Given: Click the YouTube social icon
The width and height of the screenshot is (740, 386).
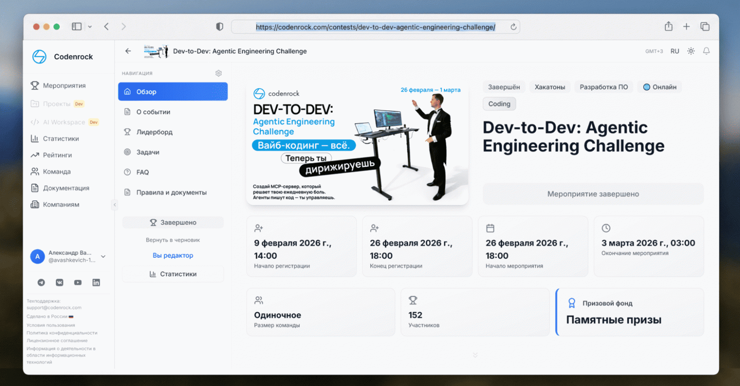Looking at the screenshot, I should point(78,282).
